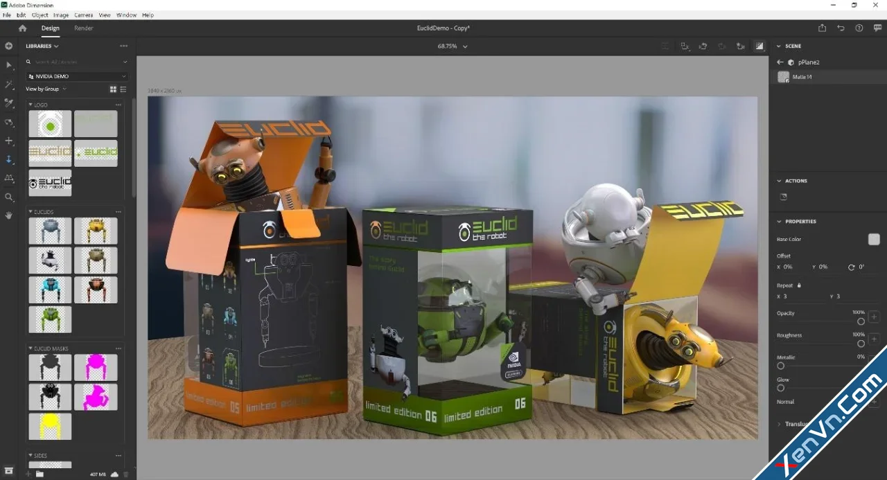Click the Opacity slider handle
The image size is (887, 480).
[861, 321]
